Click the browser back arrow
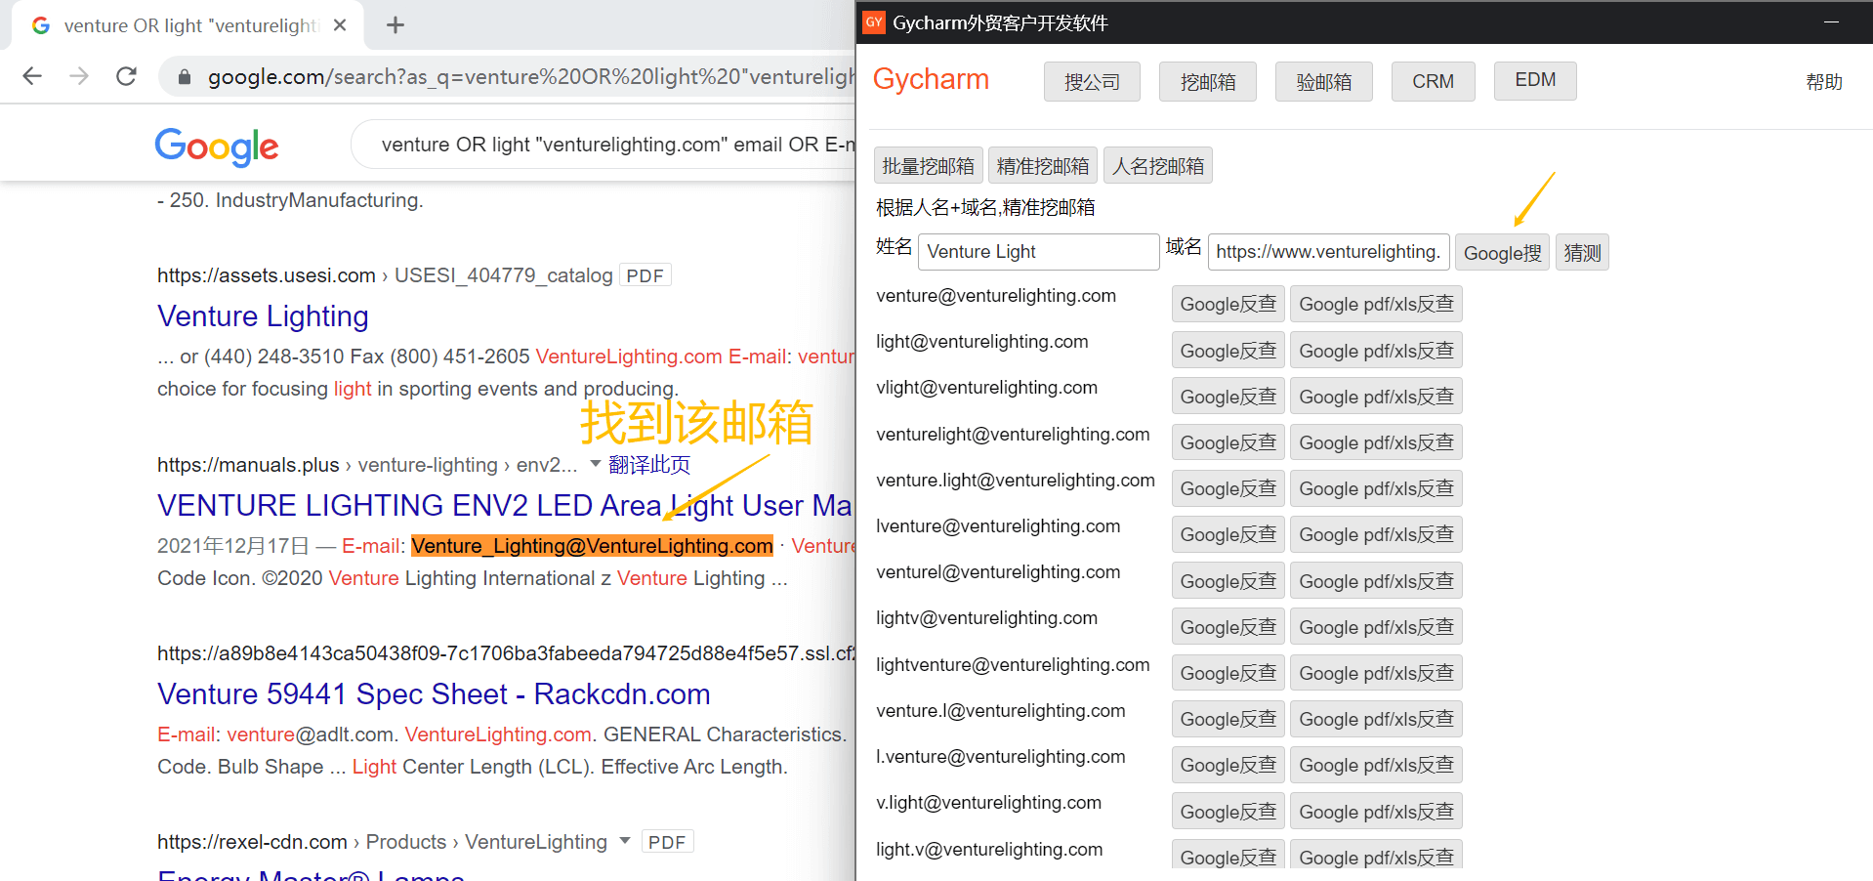 click(x=32, y=76)
